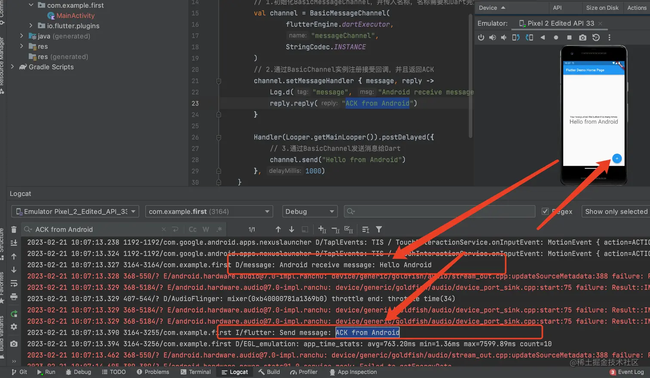Viewport: 650px width, 378px height.
Task: Open emulator extended controls menu
Action: point(609,38)
